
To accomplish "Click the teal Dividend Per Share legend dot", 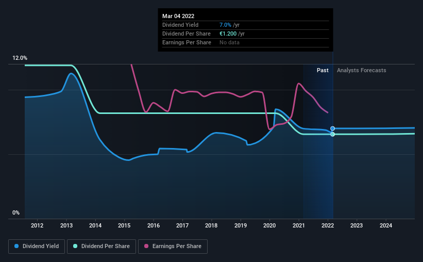I will [75, 246].
